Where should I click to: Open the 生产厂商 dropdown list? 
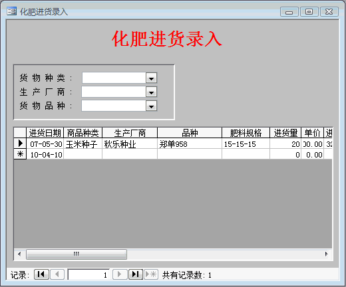pyautogui.click(x=152, y=92)
